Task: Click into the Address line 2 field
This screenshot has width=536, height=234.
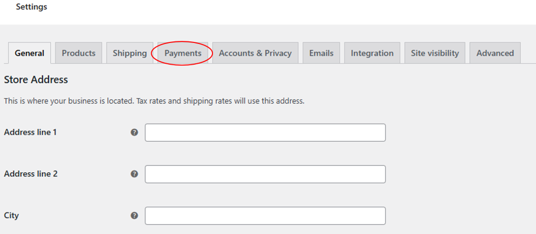Action: 265,174
